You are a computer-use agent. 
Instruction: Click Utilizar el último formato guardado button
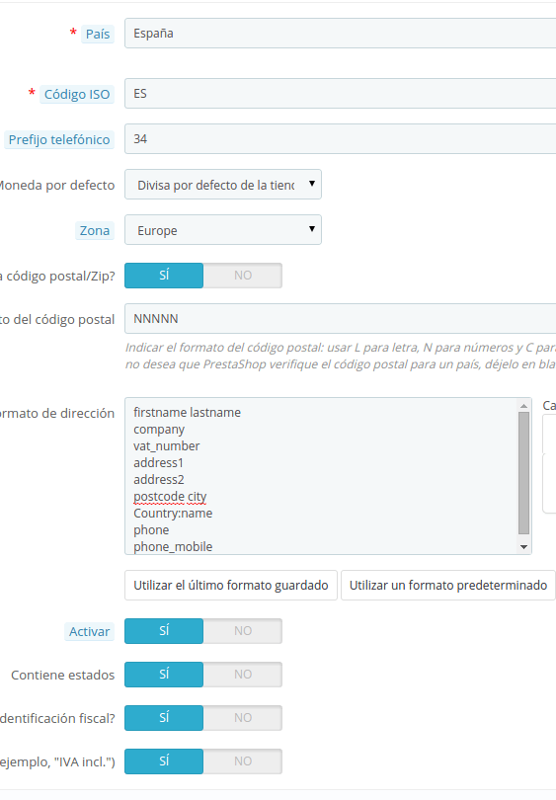click(x=231, y=586)
